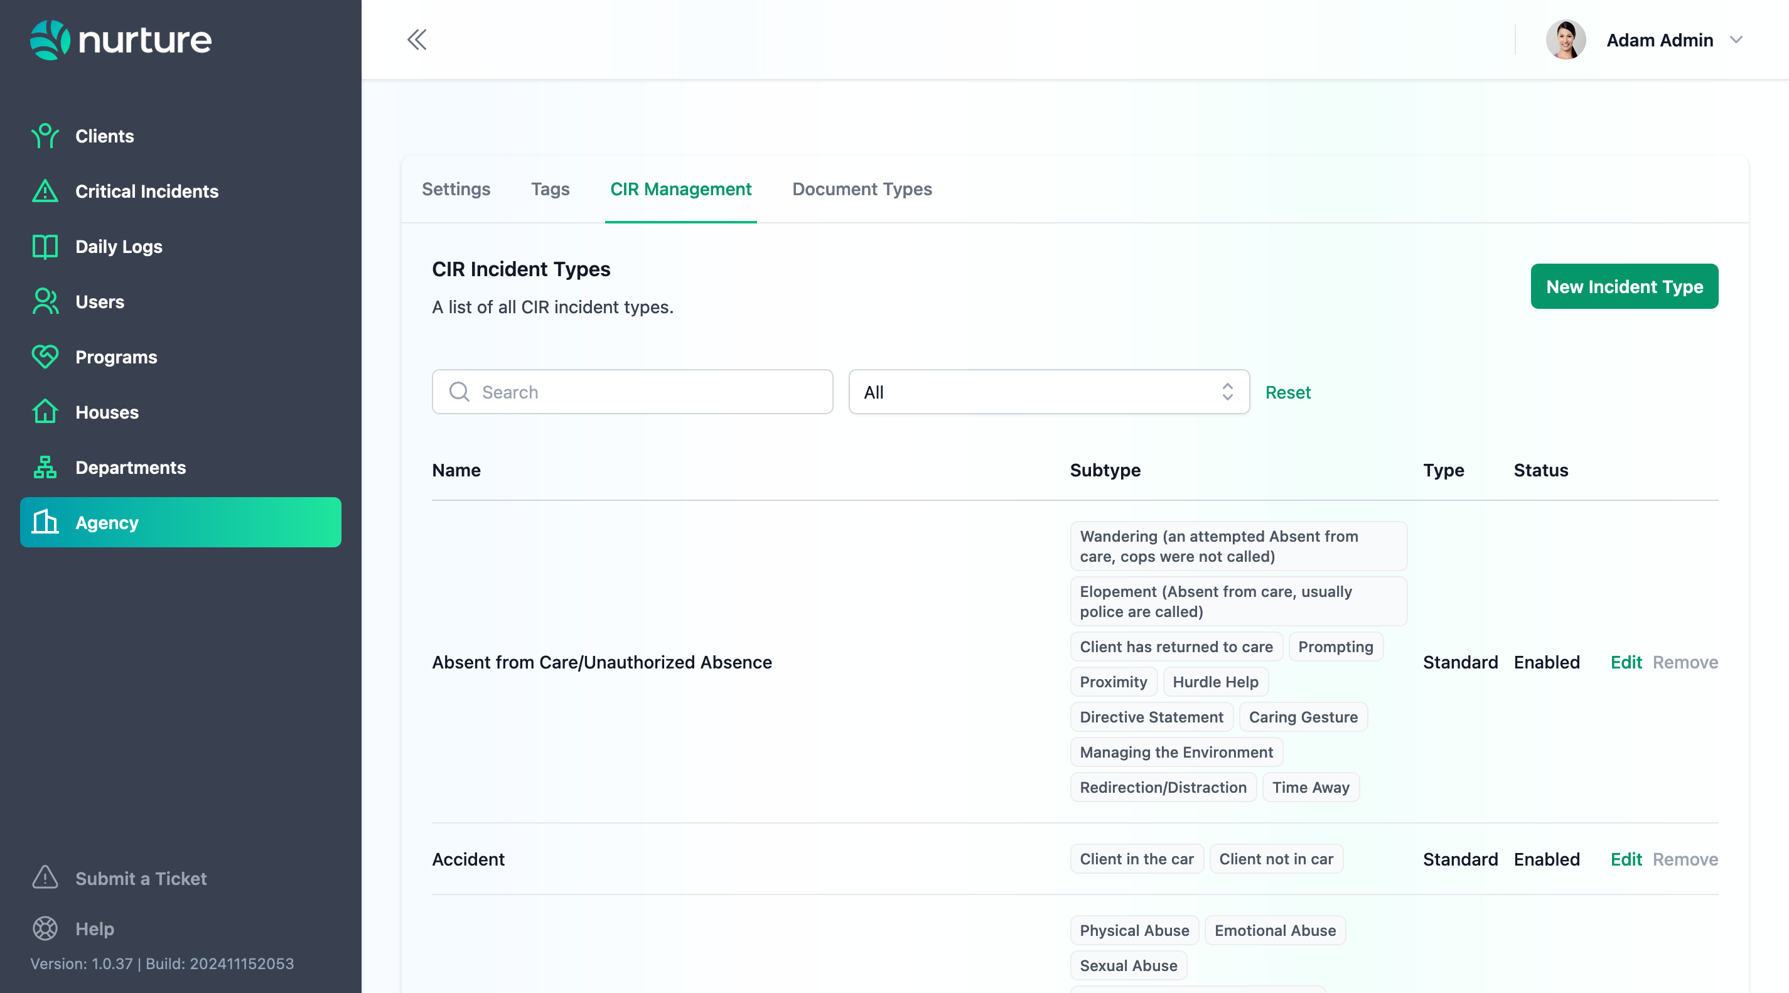This screenshot has width=1789, height=993.
Task: Open Critical Incidents via the warning triangle icon
Action: 45,191
